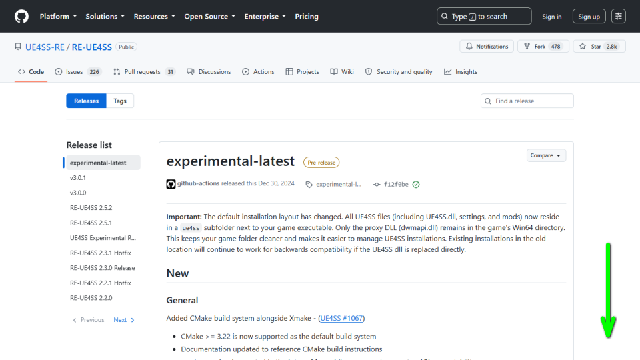Click the Sign up button
This screenshot has height=360, width=640.
[x=589, y=17]
